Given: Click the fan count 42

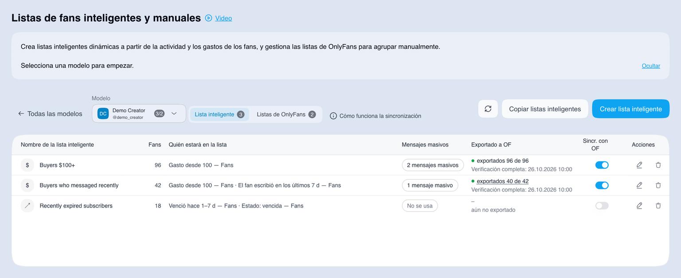Looking at the screenshot, I should (x=158, y=185).
